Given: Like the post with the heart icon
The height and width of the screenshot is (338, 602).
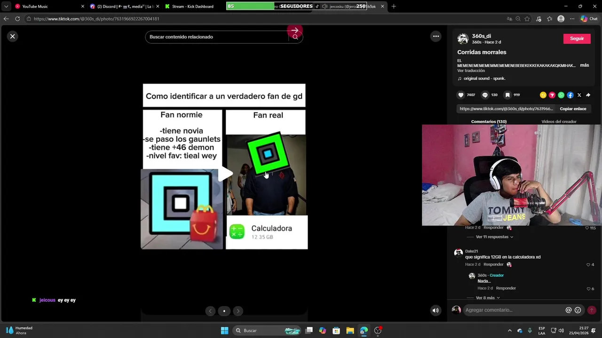Looking at the screenshot, I should click(461, 95).
